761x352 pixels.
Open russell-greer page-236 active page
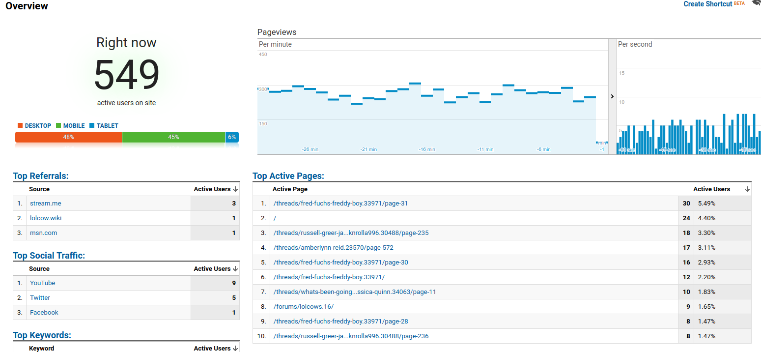[351, 336]
